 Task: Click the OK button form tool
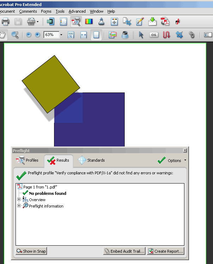pos(154,35)
